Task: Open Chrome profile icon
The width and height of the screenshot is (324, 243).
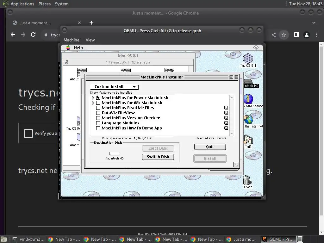Action: point(306,35)
